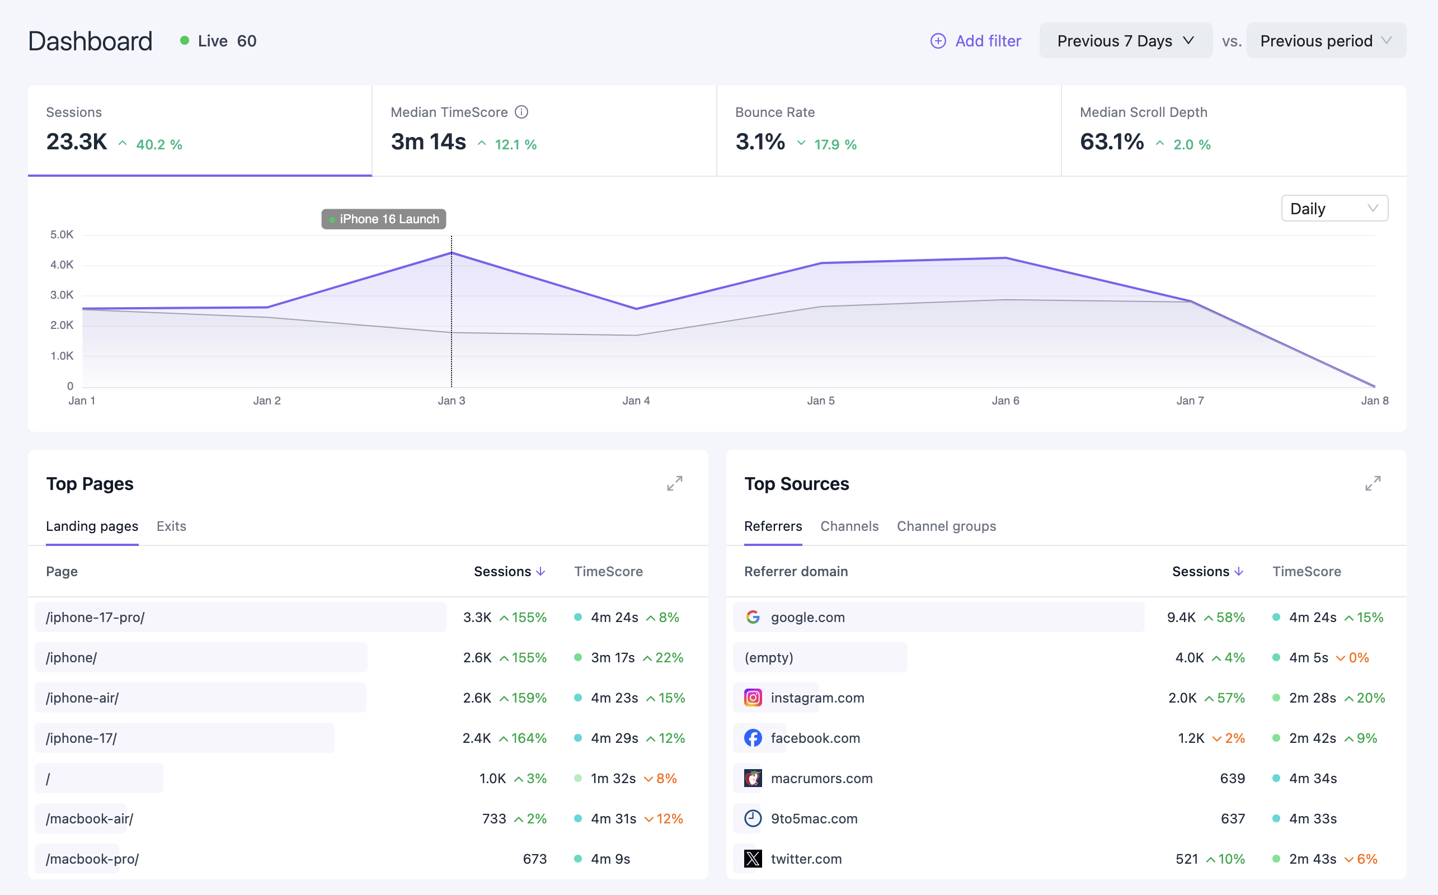Click the Page column header
The width and height of the screenshot is (1438, 895).
click(x=62, y=572)
